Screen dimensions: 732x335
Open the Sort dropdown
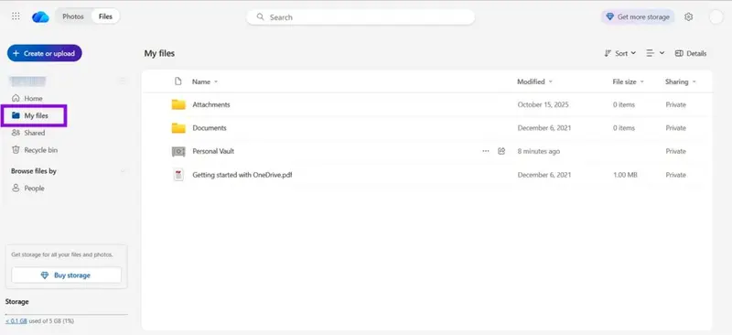[x=620, y=53]
